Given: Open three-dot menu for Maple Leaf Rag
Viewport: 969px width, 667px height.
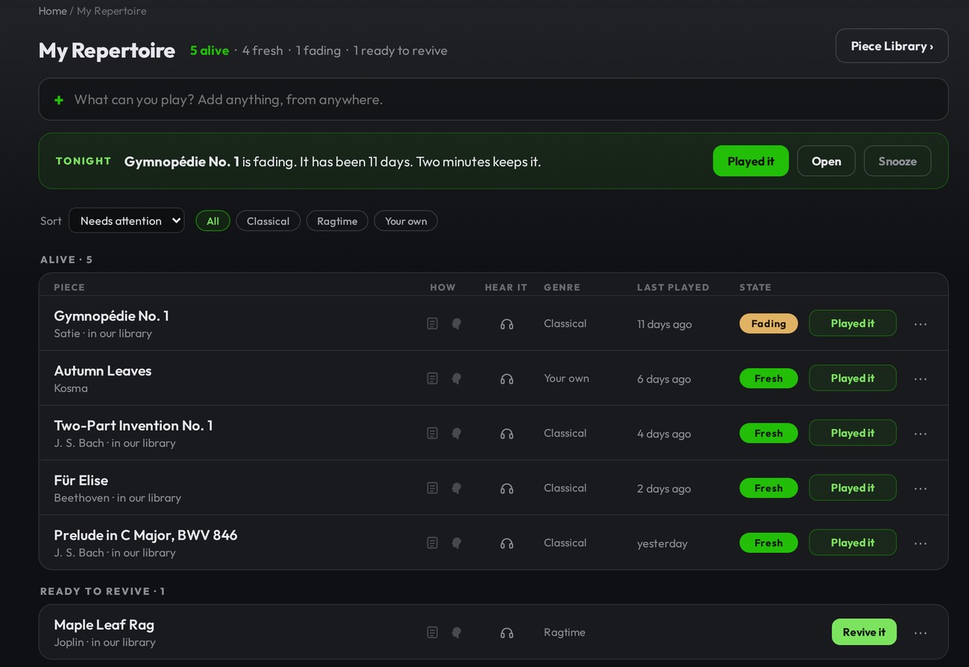Looking at the screenshot, I should 921,632.
